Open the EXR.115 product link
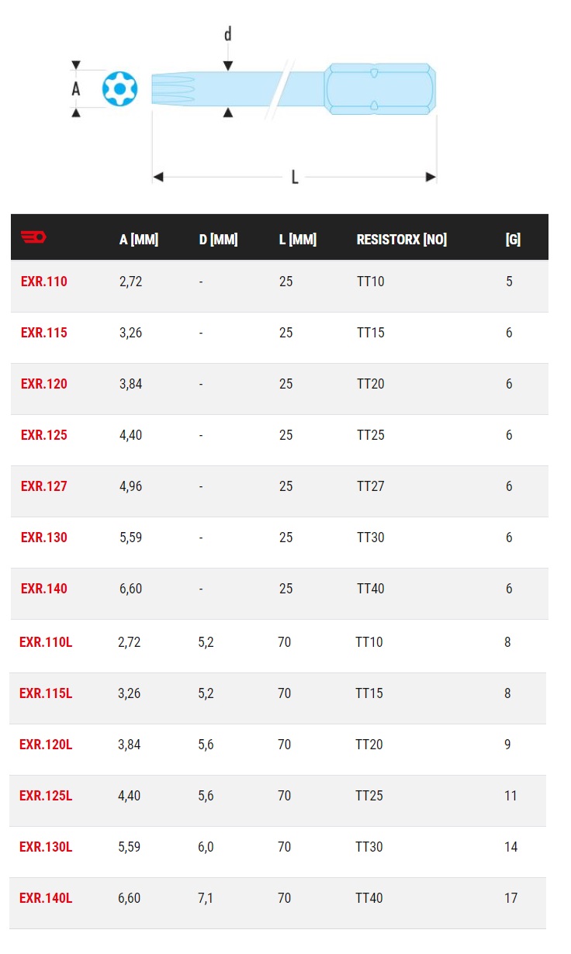The image size is (571, 954). (x=44, y=333)
